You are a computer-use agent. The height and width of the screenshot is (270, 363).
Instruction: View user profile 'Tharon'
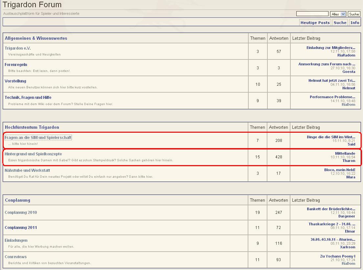point(349,161)
